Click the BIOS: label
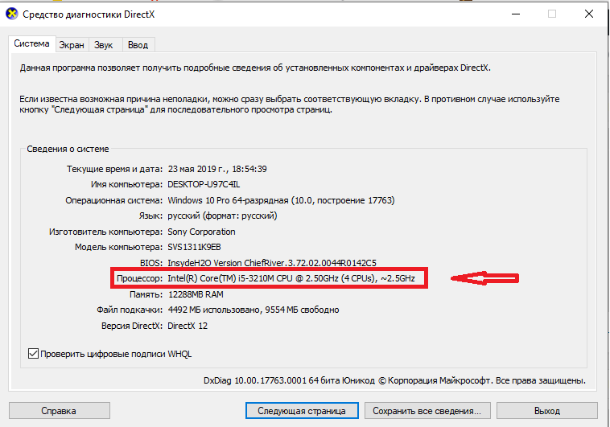This screenshot has height=427, width=610. coord(151,263)
